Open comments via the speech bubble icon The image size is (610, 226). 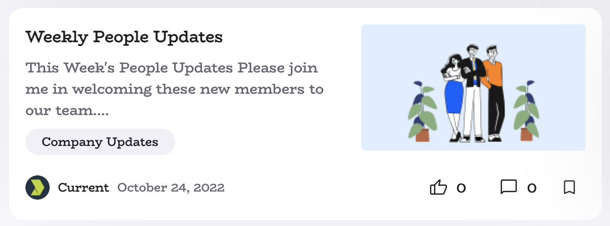tap(509, 187)
